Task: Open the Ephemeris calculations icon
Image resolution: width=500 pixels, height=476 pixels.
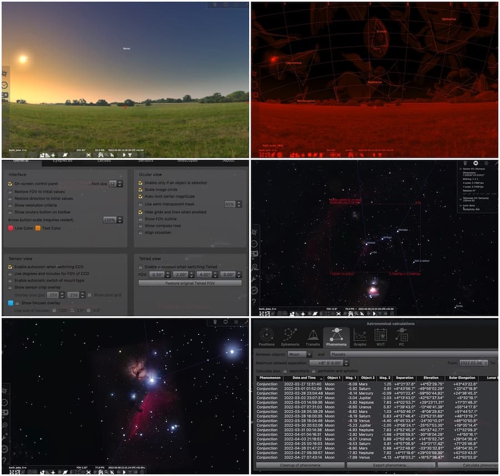Action: pos(290,337)
